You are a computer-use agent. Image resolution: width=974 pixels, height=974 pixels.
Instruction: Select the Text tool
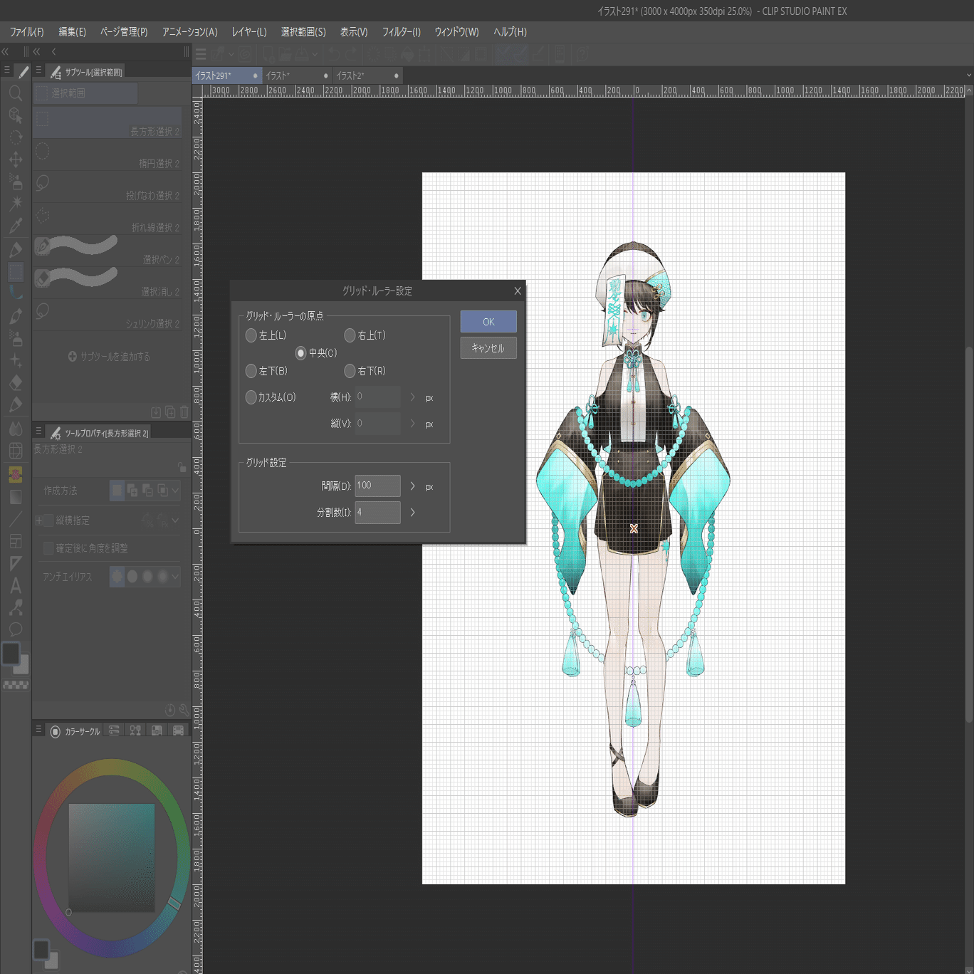(16, 586)
